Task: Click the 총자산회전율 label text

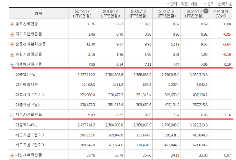Action: point(27,24)
